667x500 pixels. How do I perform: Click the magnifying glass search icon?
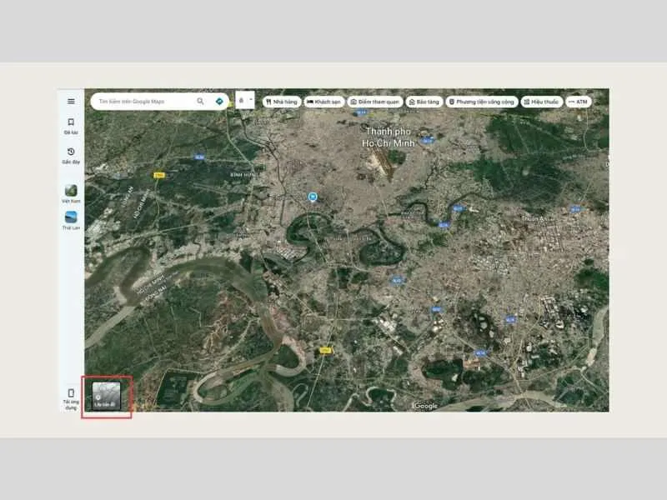(200, 101)
